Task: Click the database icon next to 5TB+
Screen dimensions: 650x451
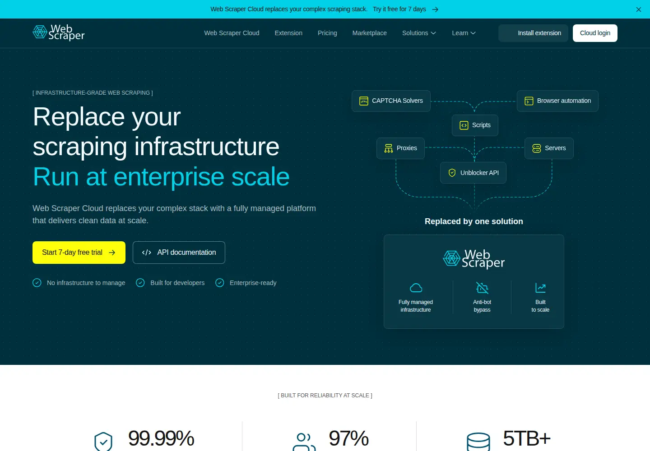Action: [x=478, y=442]
